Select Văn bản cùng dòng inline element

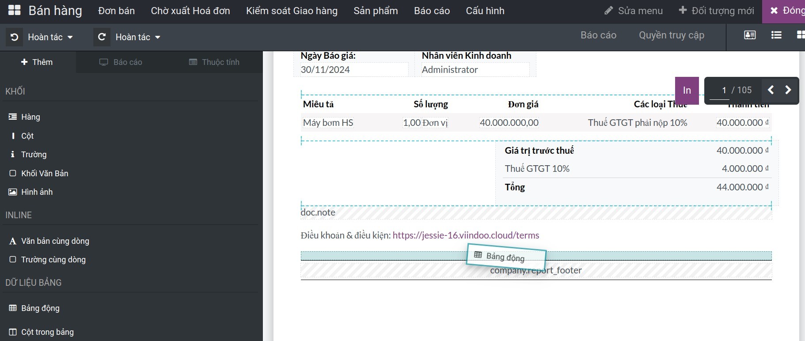click(49, 241)
